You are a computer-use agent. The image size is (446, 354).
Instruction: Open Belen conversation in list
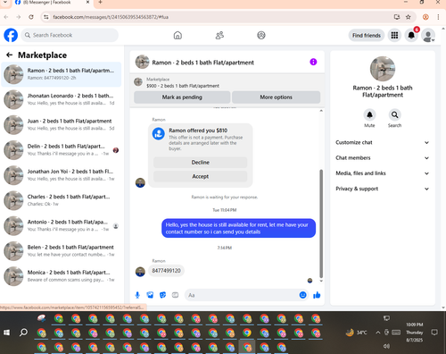click(x=62, y=251)
